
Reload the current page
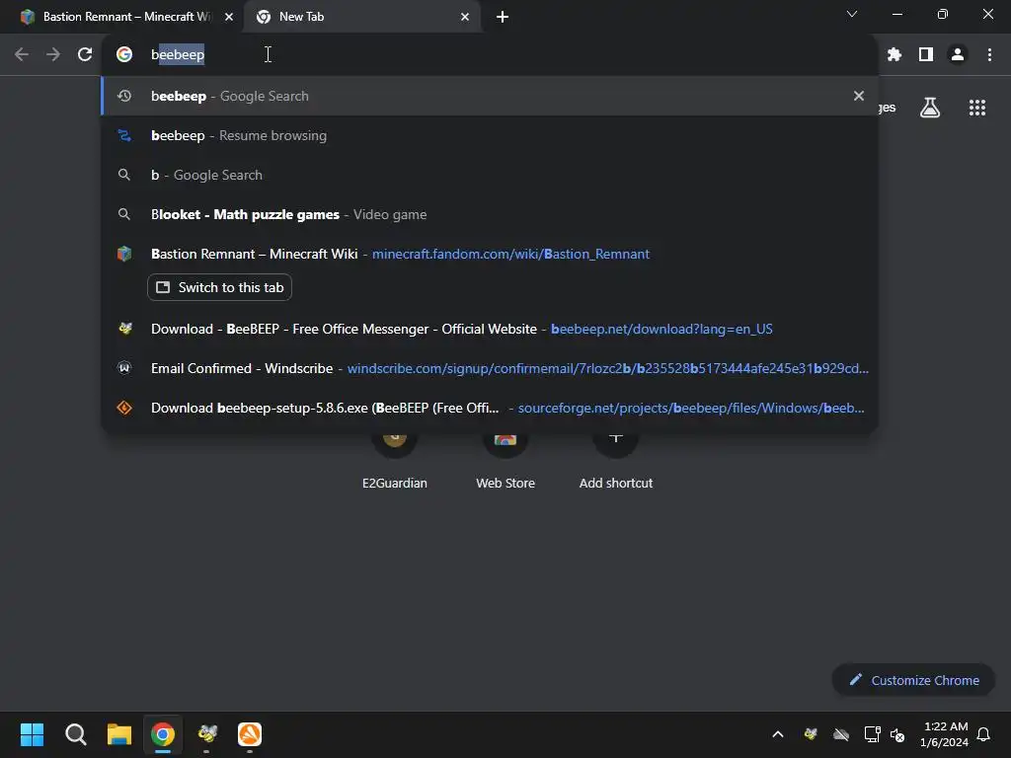click(x=85, y=55)
